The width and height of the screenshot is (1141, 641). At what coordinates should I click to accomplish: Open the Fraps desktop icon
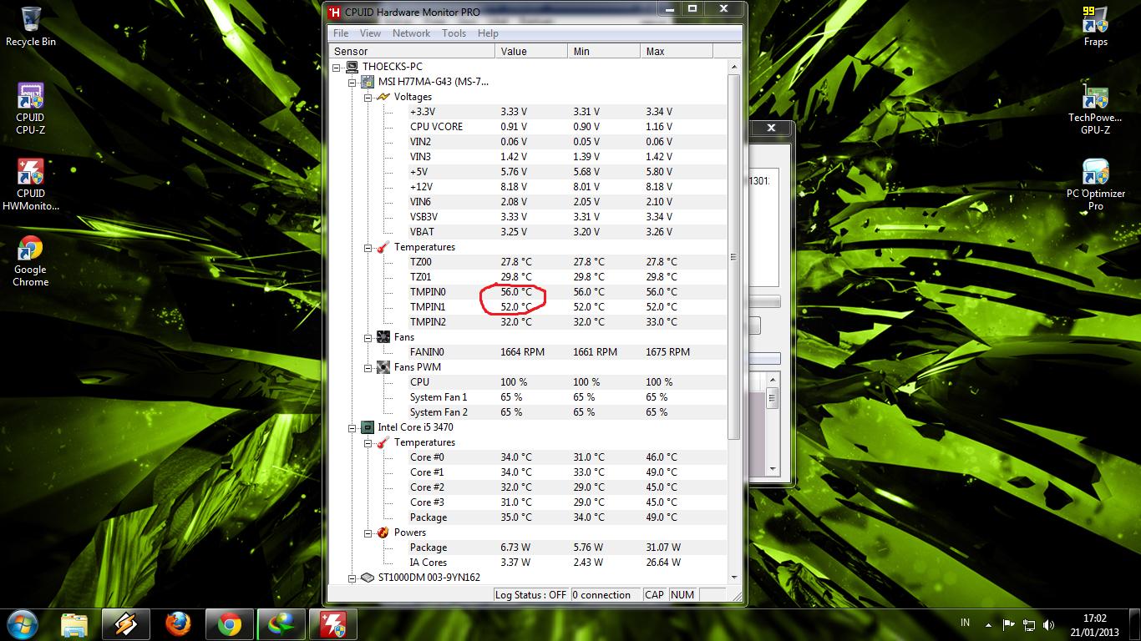[1095, 26]
